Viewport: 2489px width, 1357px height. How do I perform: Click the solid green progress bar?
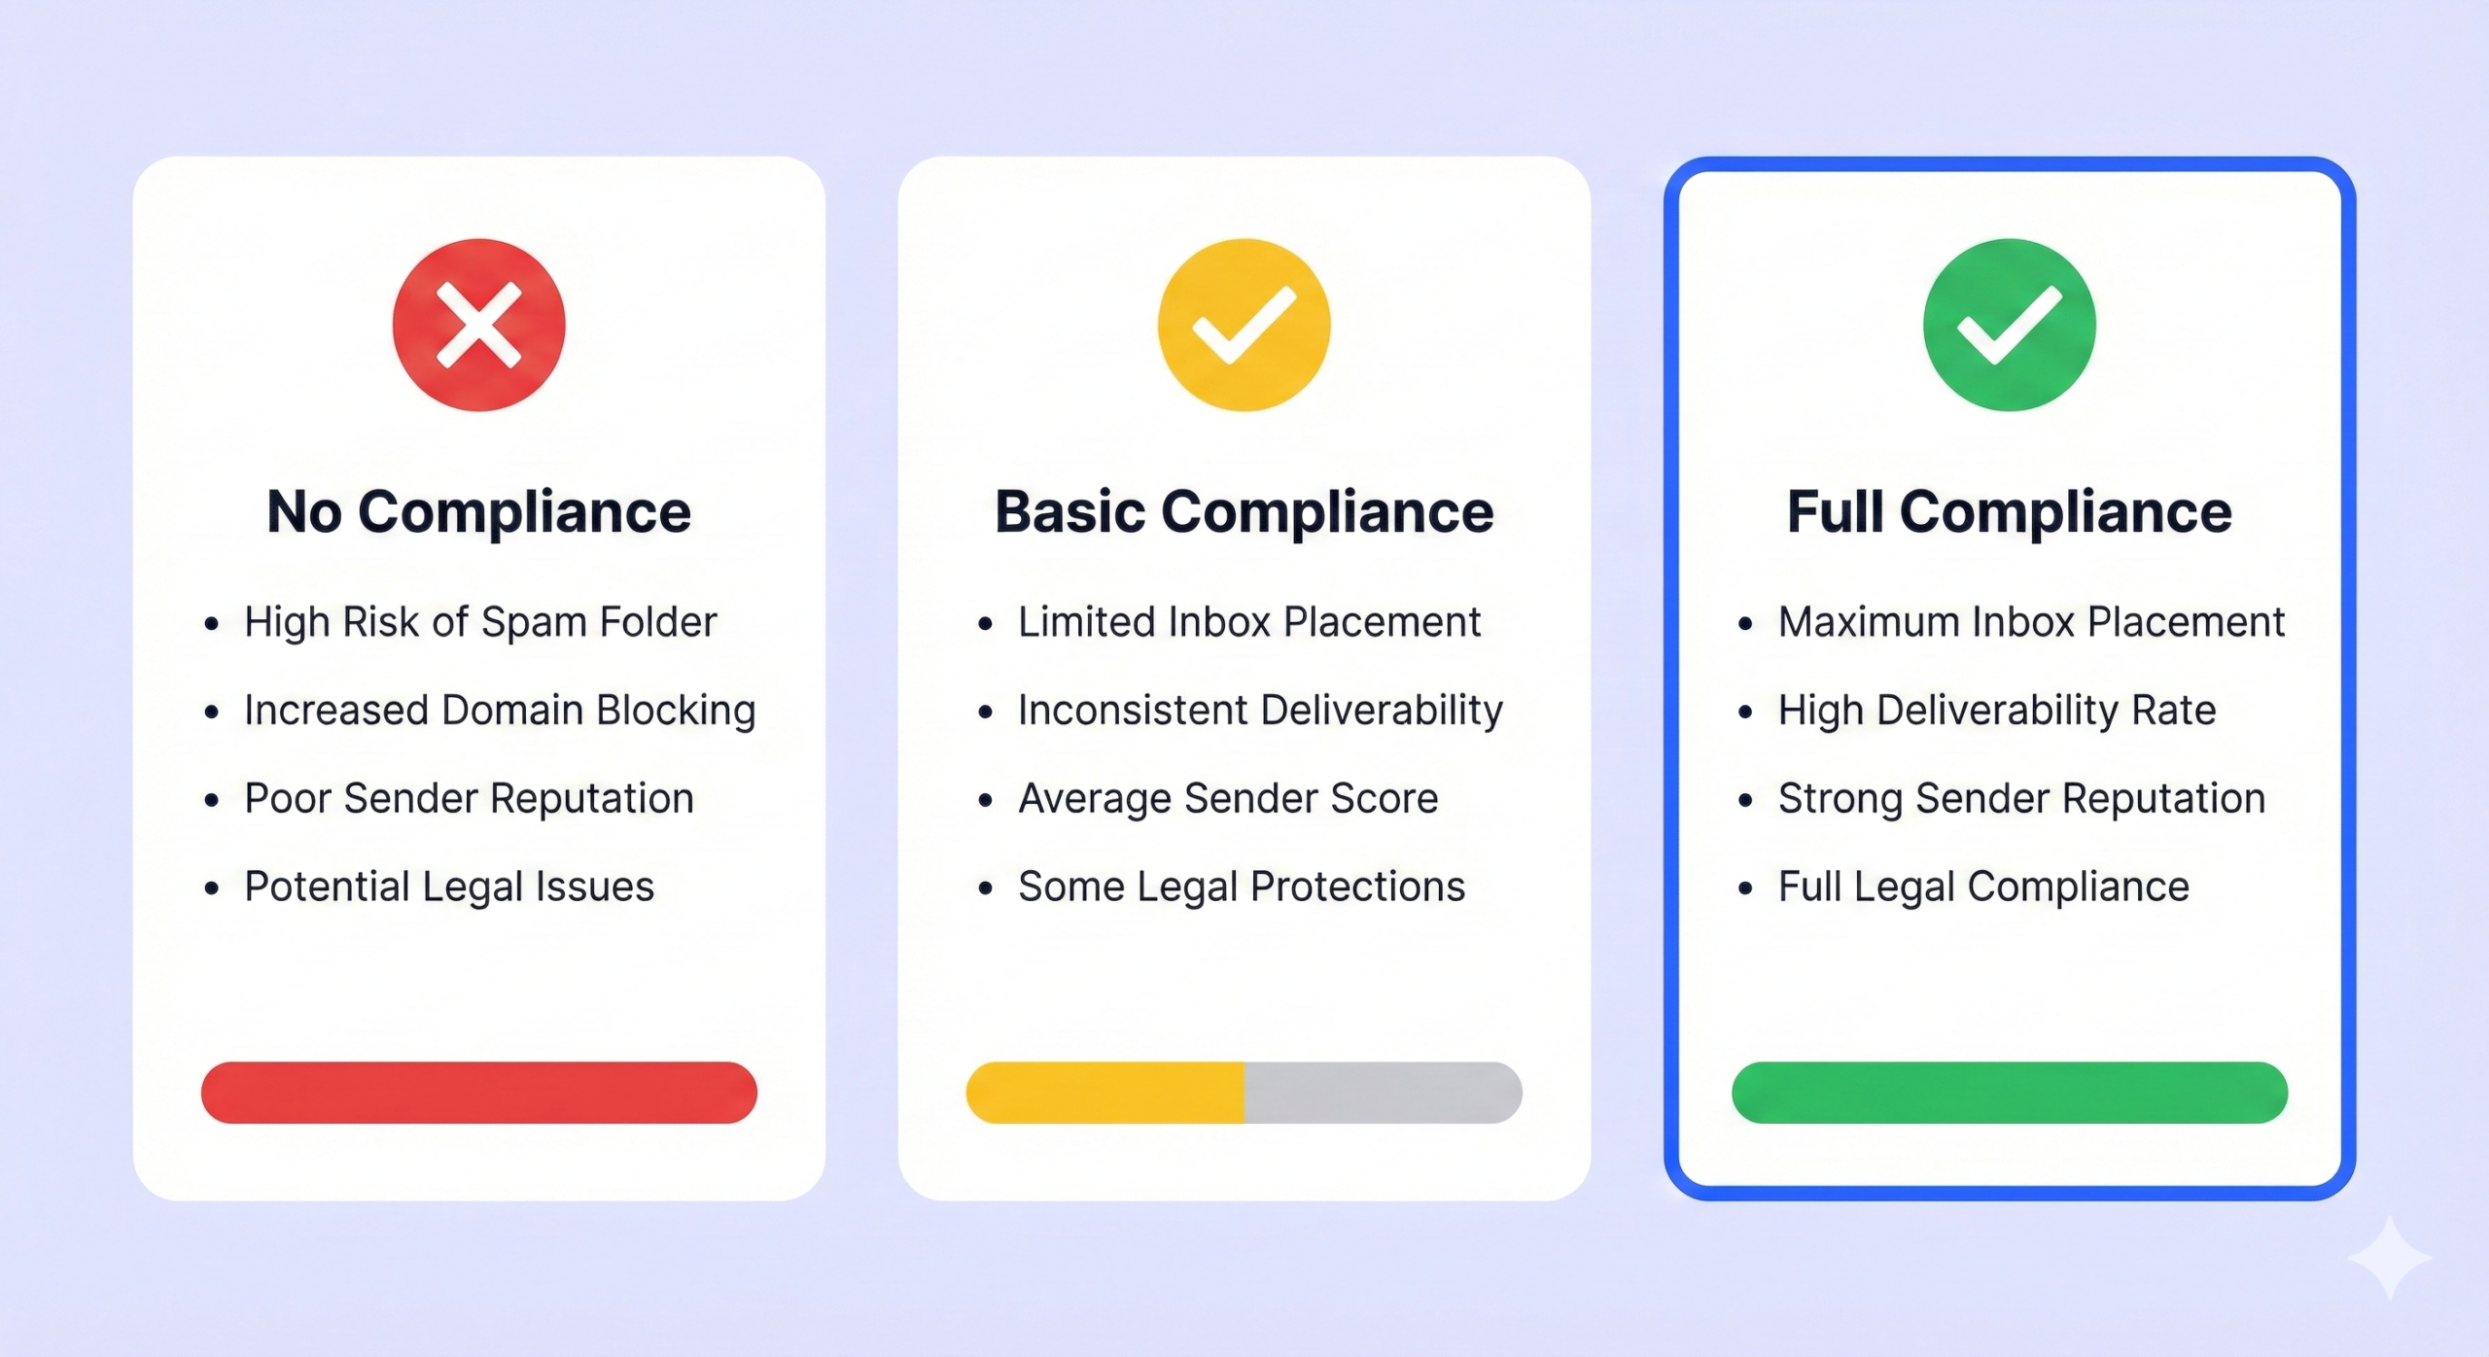point(2009,1093)
